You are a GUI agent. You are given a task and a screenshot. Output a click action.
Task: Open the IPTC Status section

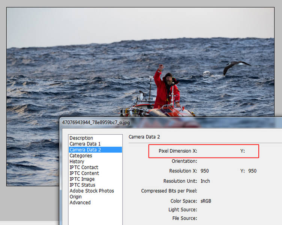82,185
